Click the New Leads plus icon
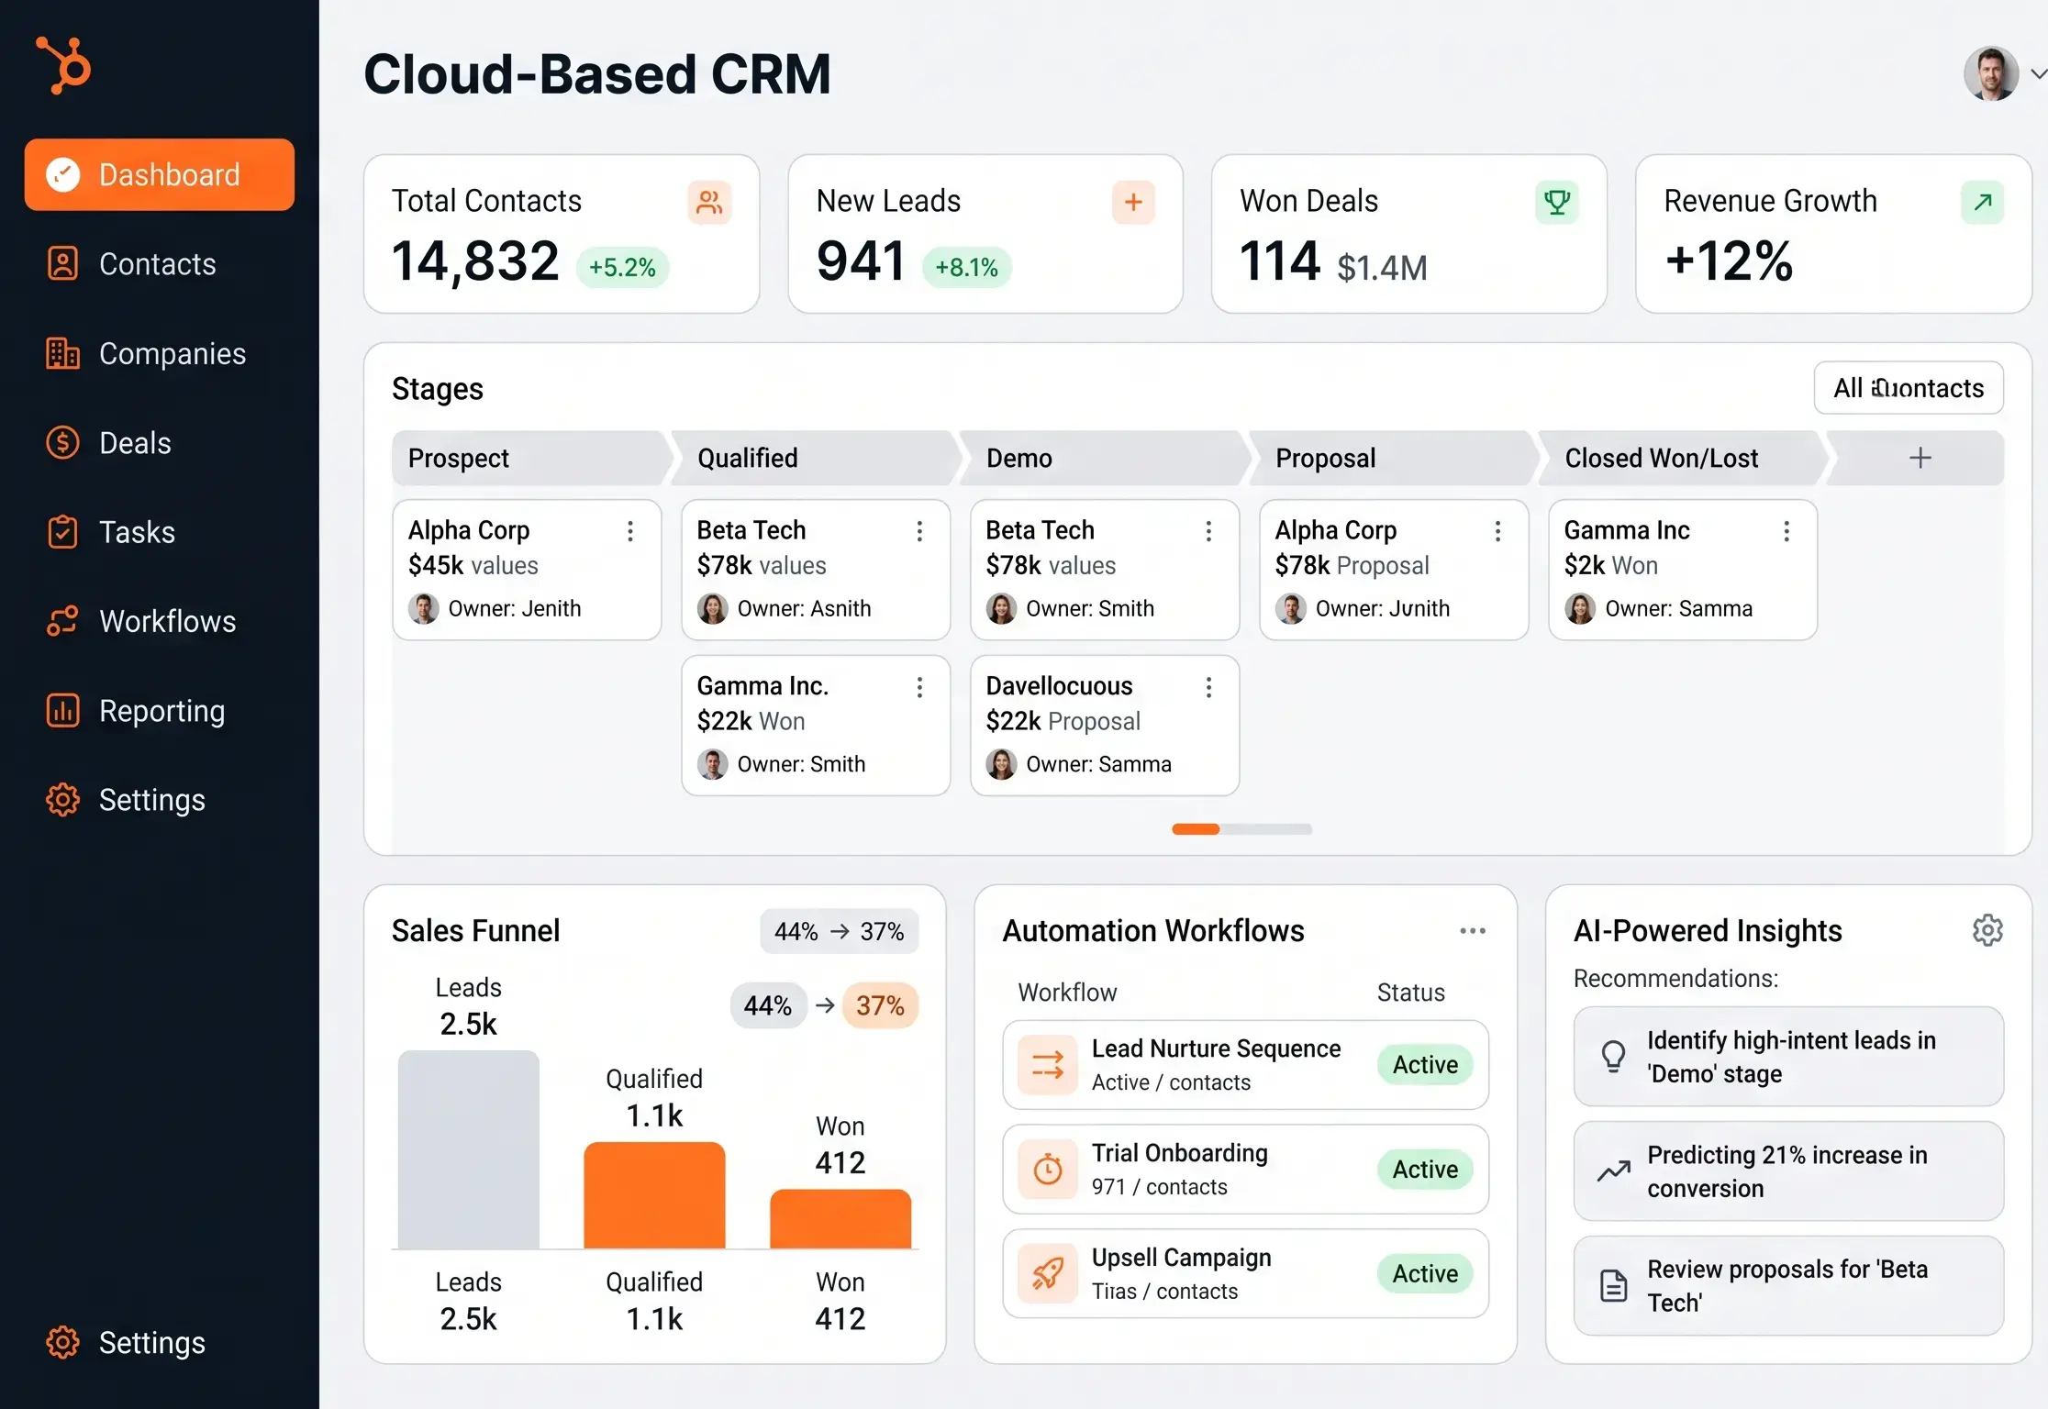Viewport: 2048px width, 1409px height. pos(1133,202)
